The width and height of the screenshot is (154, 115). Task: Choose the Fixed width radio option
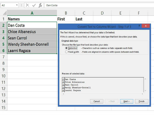pyautogui.click(x=67, y=52)
